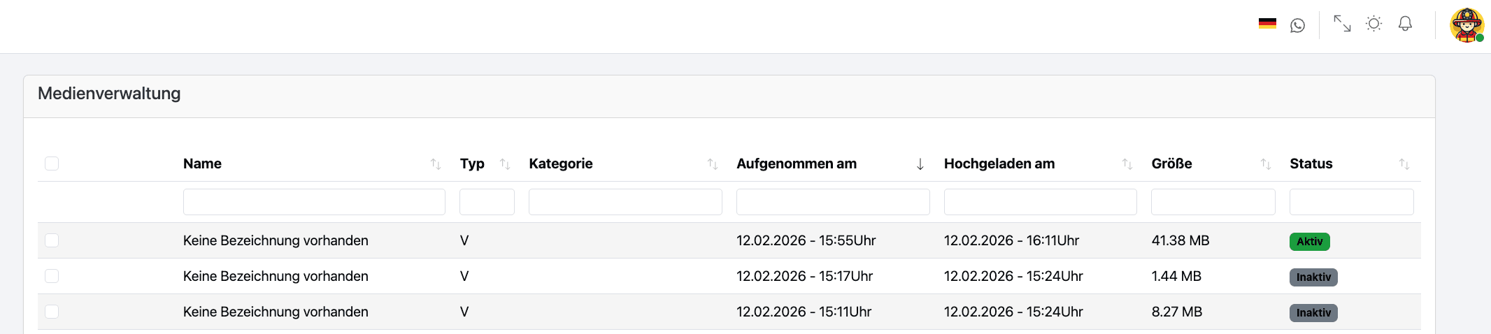Viewport: 1491px width, 334px height.
Task: Sort by Name column sort icon
Action: 436,164
